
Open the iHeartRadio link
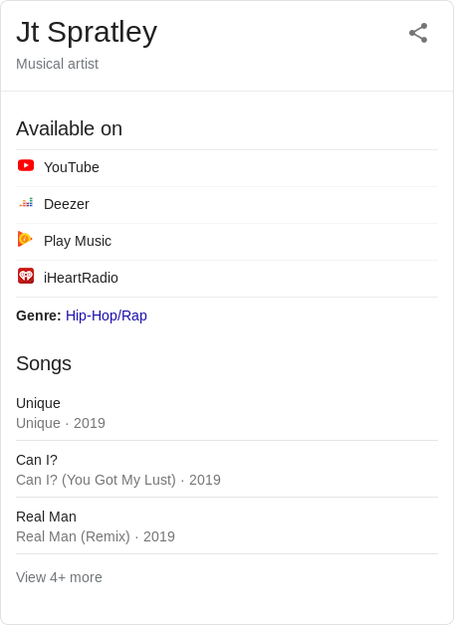227,279
